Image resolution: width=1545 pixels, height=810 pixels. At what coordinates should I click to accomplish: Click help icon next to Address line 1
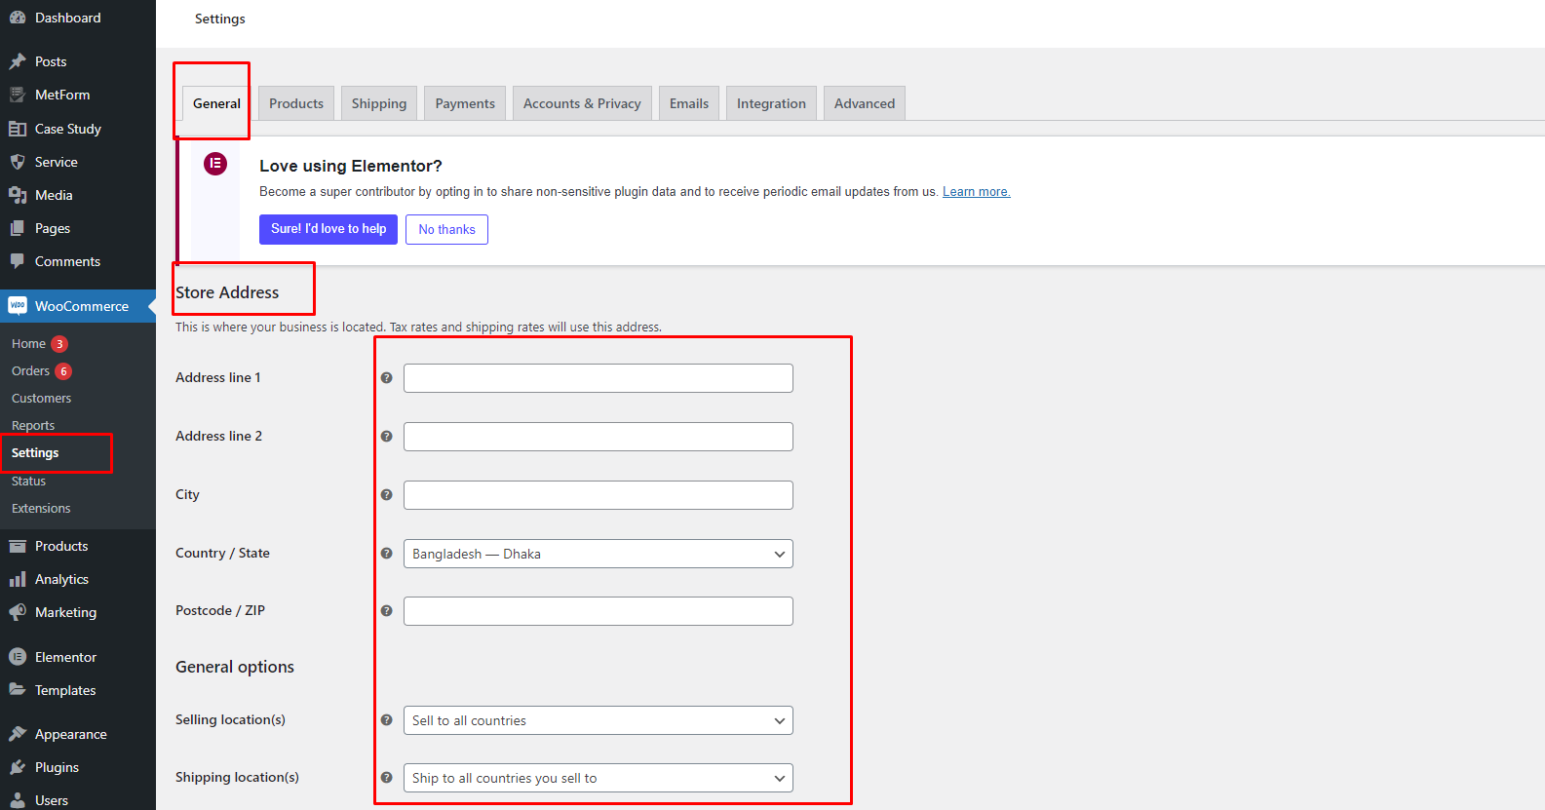coord(387,378)
